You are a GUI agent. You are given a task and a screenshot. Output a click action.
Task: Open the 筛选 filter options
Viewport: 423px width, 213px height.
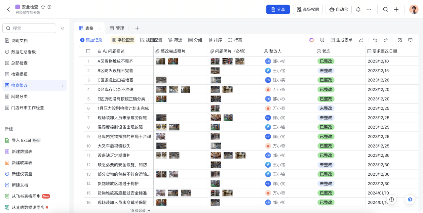(x=175, y=40)
